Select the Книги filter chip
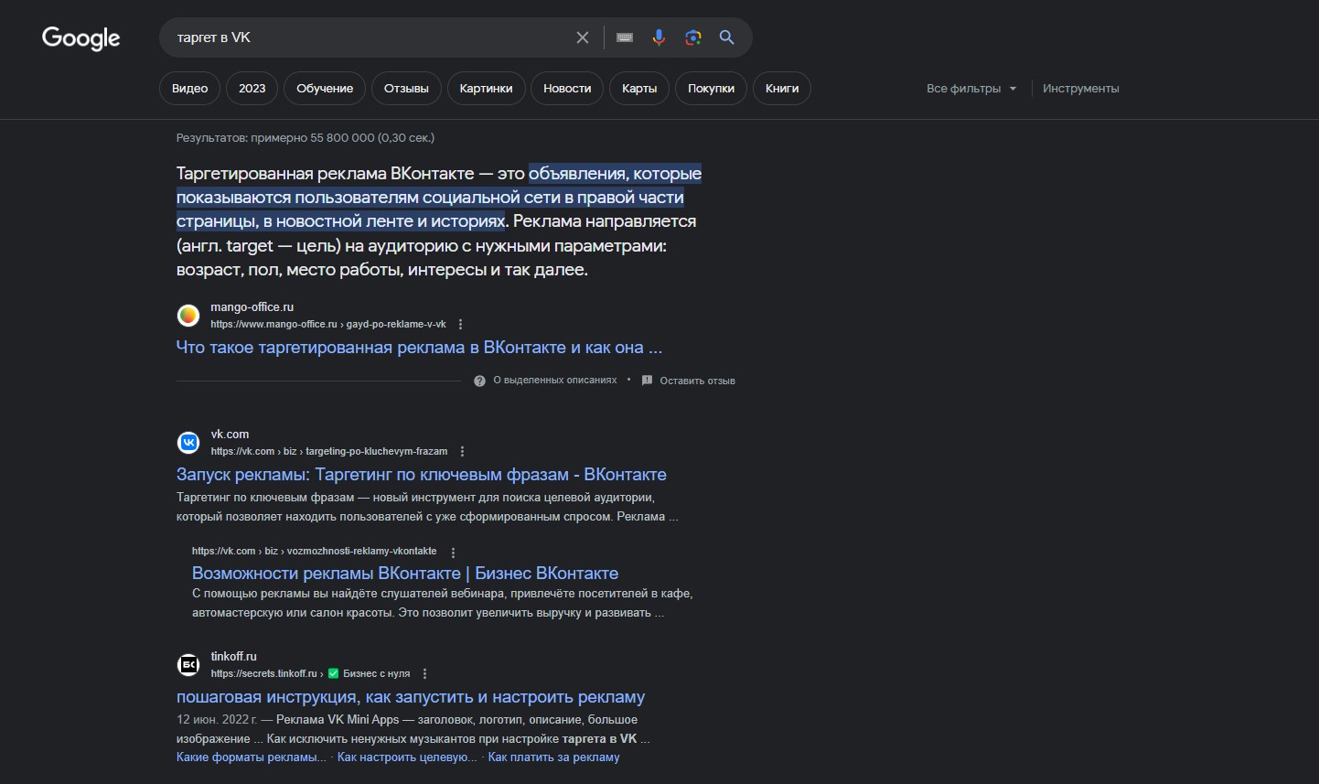This screenshot has height=784, width=1319. pyautogui.click(x=782, y=89)
